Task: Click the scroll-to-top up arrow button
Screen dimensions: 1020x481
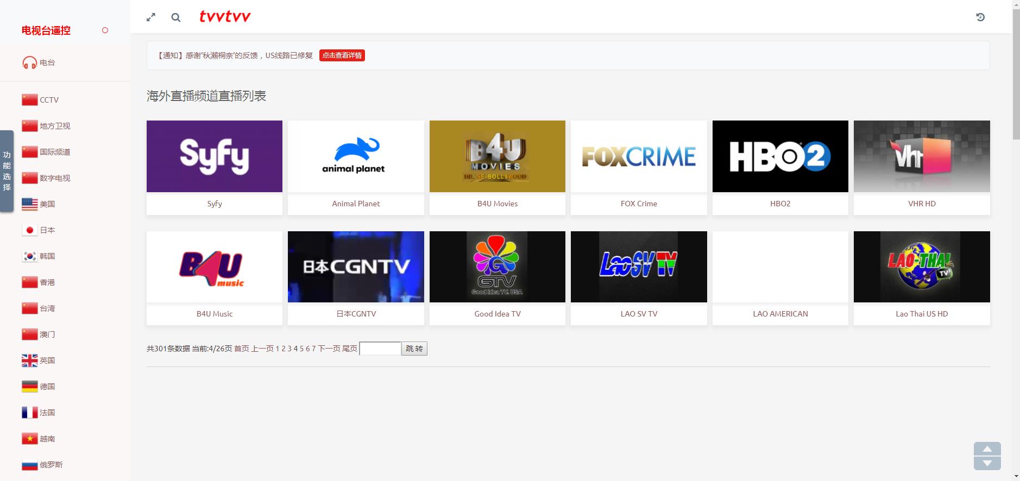Action: tap(987, 449)
